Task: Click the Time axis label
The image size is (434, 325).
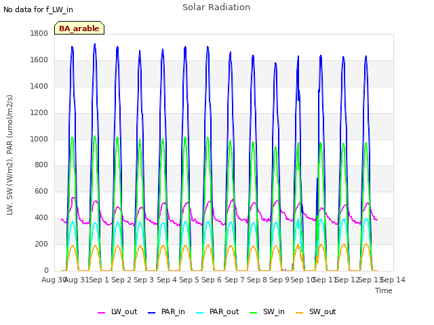Action: [x=384, y=290]
